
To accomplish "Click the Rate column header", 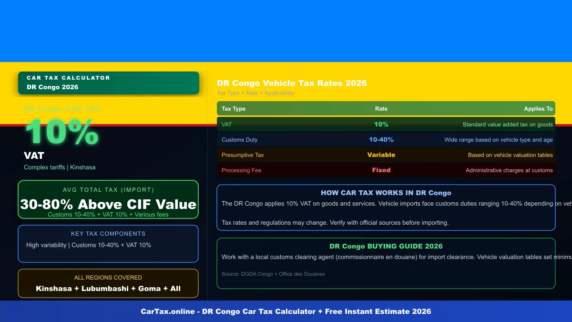I will [381, 108].
